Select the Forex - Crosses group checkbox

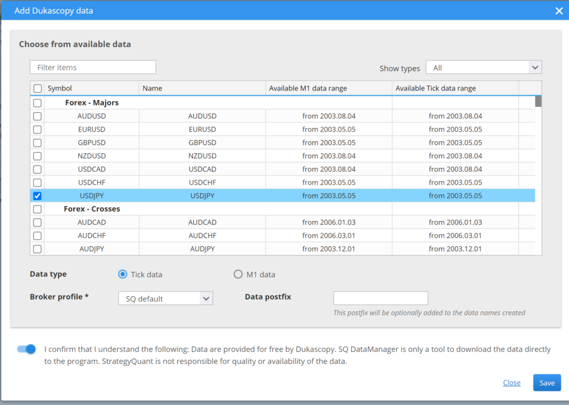click(x=37, y=209)
